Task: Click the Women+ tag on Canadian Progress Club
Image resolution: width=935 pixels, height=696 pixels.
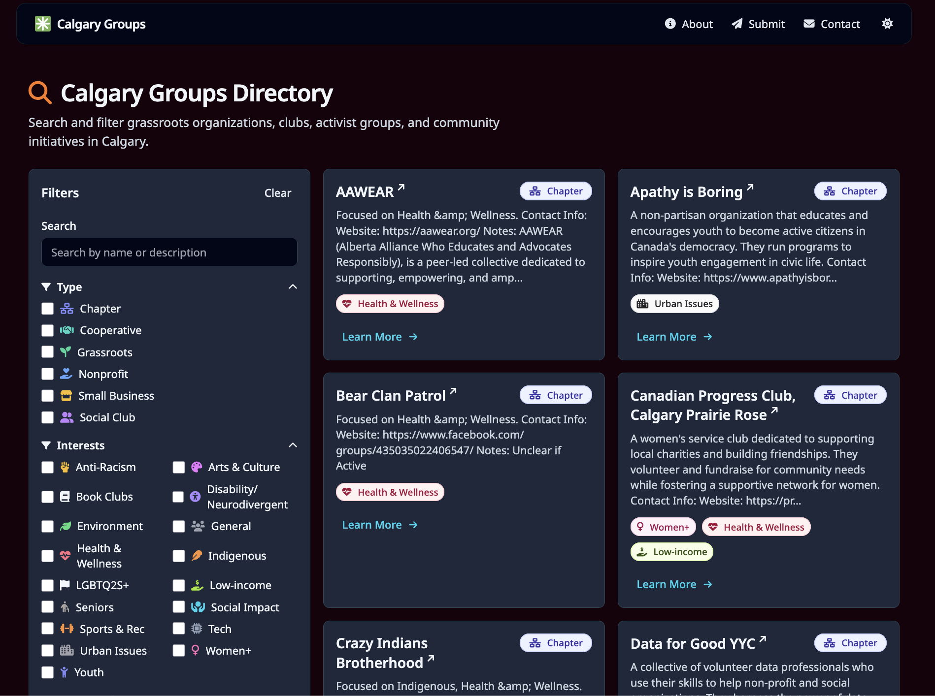Action: click(663, 527)
